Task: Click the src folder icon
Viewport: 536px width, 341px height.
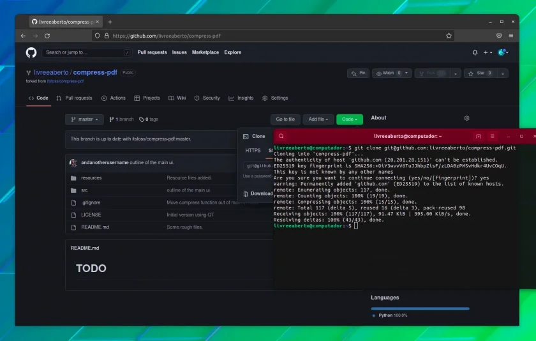Action: point(73,190)
